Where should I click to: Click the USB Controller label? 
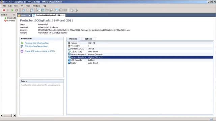pyautogui.click(x=77, y=60)
